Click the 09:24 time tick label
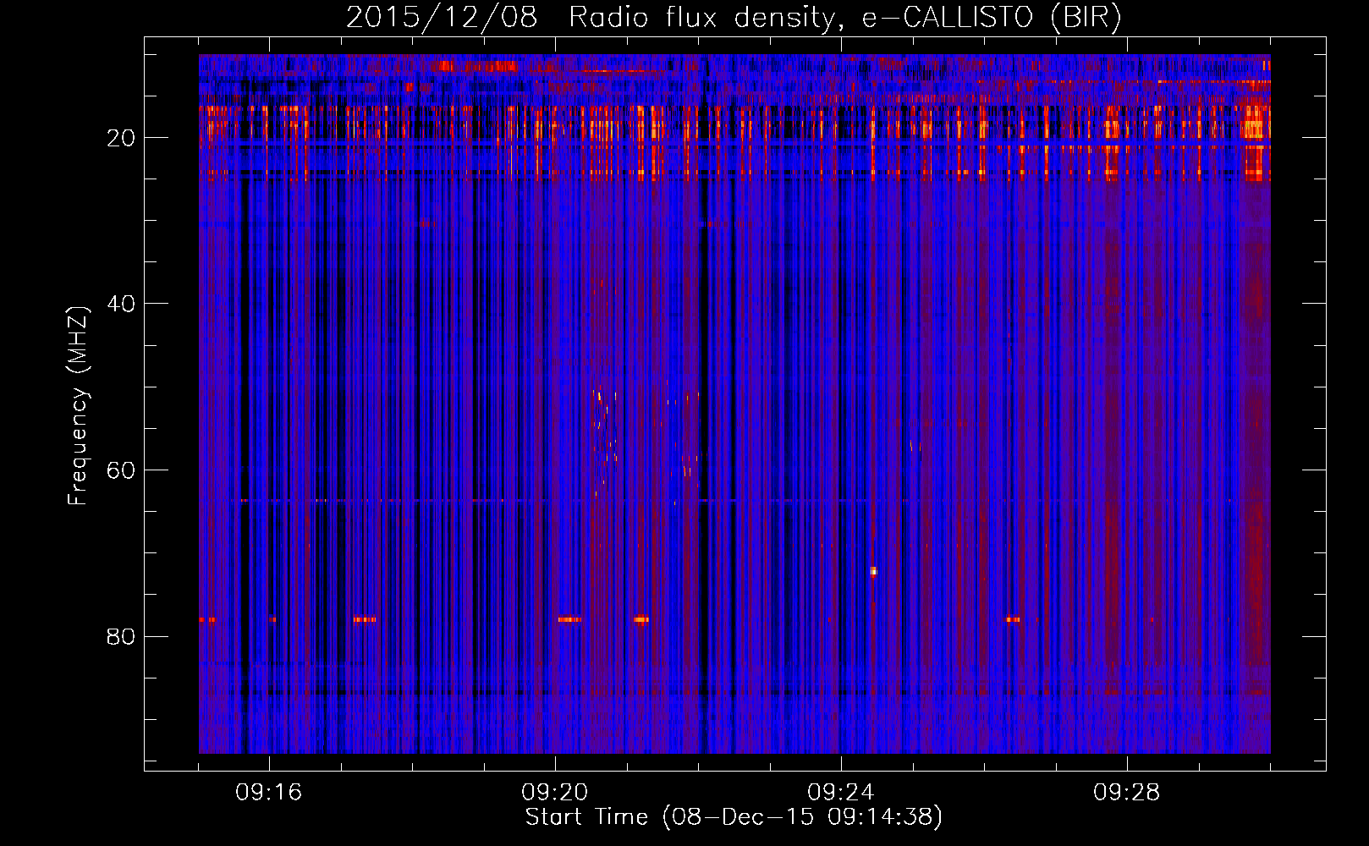 tap(841, 792)
